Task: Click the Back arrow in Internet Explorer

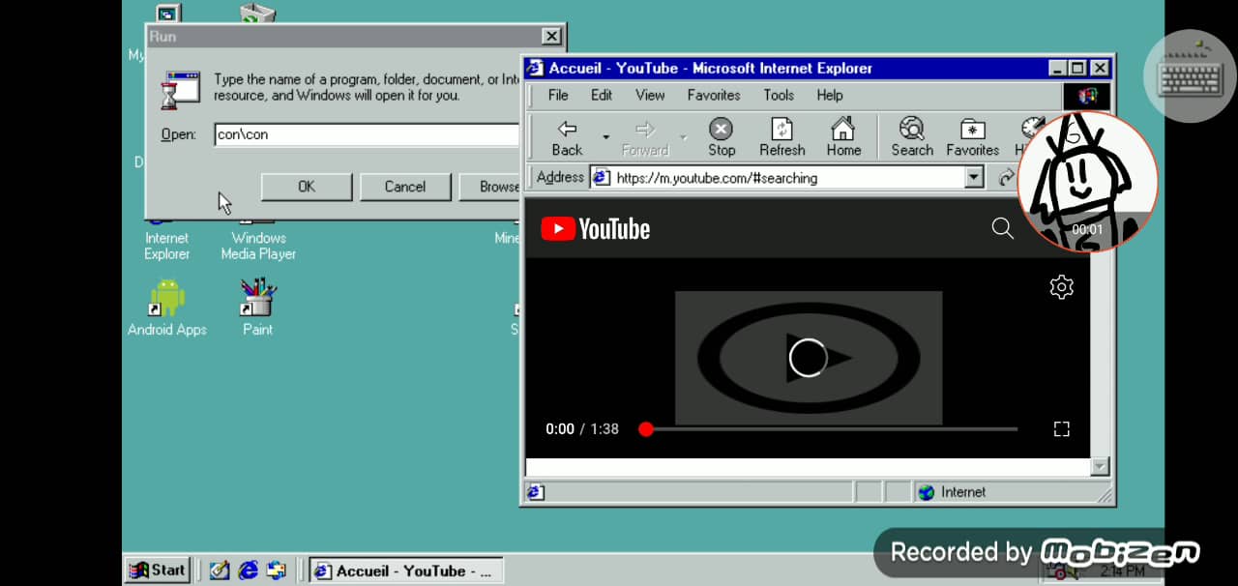Action: point(568,137)
